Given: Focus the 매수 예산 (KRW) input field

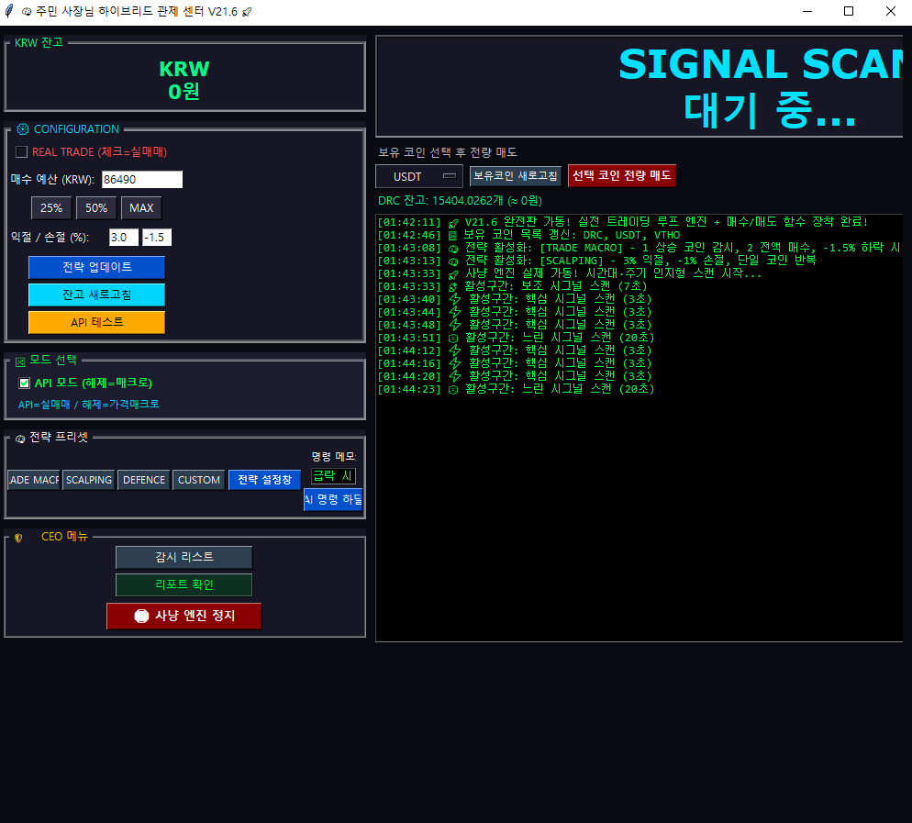Looking at the screenshot, I should [x=142, y=180].
